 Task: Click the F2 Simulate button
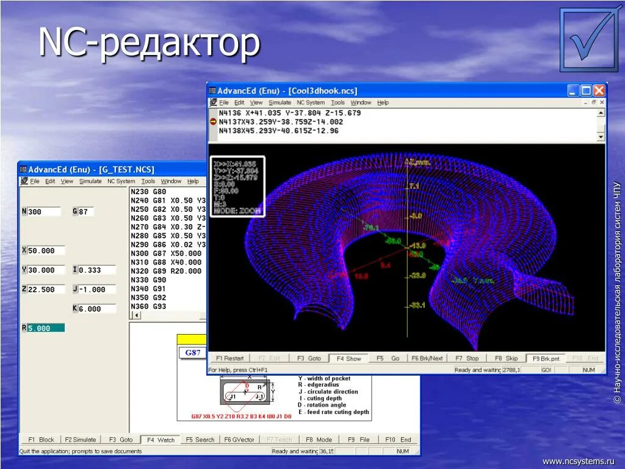tap(81, 440)
